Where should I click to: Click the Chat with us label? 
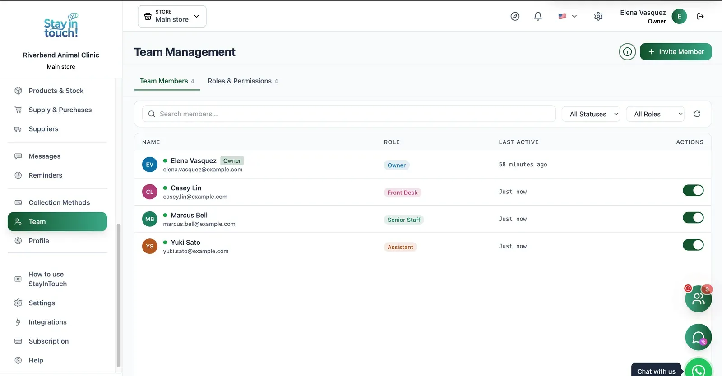click(657, 371)
